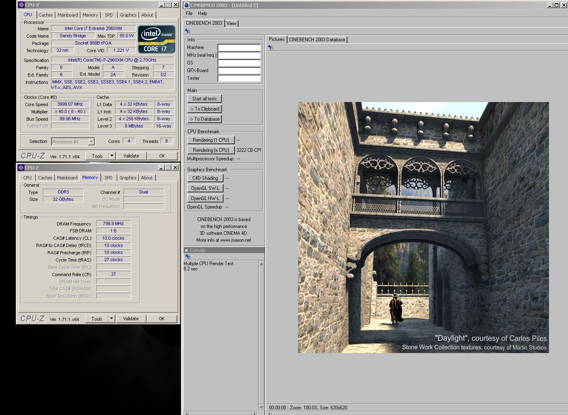Open Memory tab in upper CPU-Z
This screenshot has width=568, height=415.
[90, 15]
